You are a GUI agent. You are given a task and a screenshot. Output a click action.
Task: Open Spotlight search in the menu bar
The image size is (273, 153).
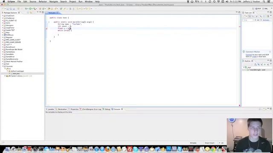(x=264, y=1)
